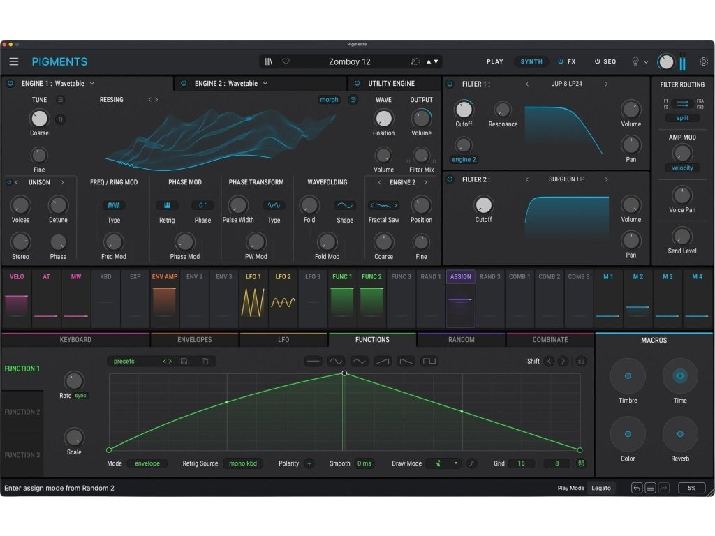Open the Draw Mode dropdown

click(445, 463)
